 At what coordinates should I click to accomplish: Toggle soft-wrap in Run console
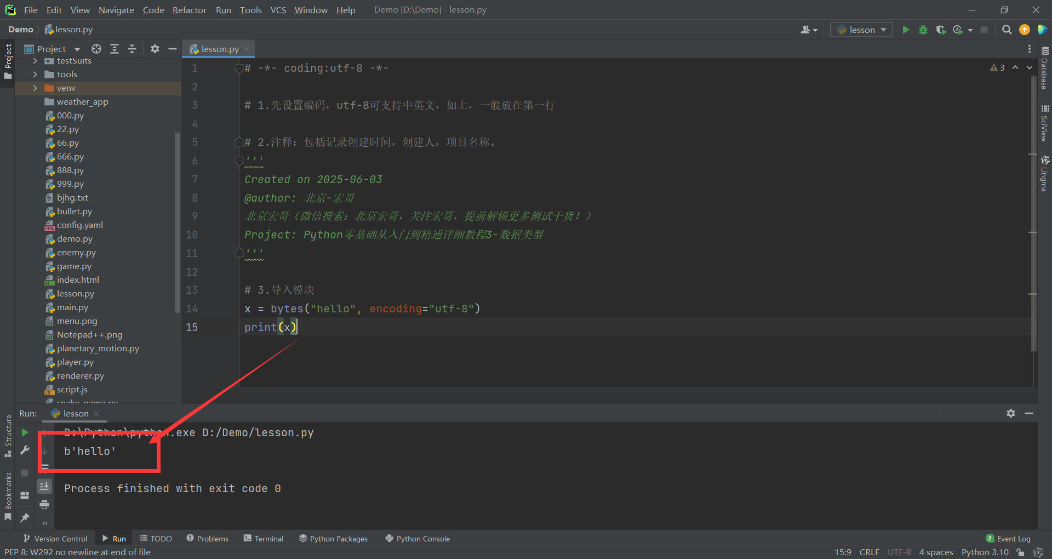(x=44, y=467)
